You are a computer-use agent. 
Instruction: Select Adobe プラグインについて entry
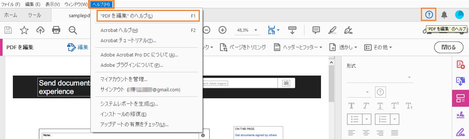coord(147,65)
